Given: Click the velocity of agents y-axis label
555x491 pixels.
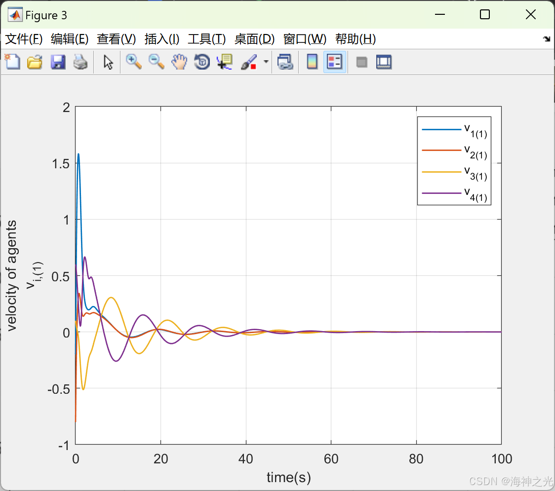Looking at the screenshot, I should [11, 275].
